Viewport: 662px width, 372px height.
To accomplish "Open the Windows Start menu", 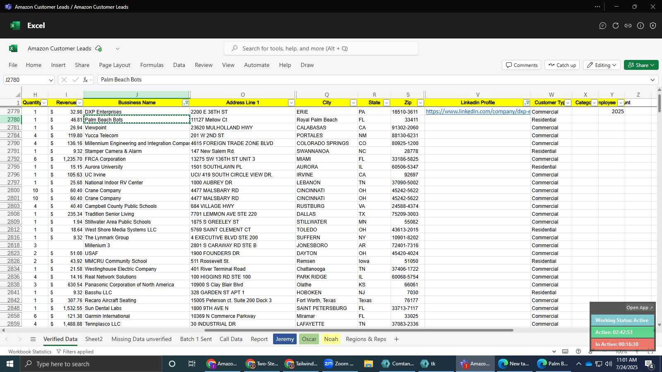I will (10, 364).
